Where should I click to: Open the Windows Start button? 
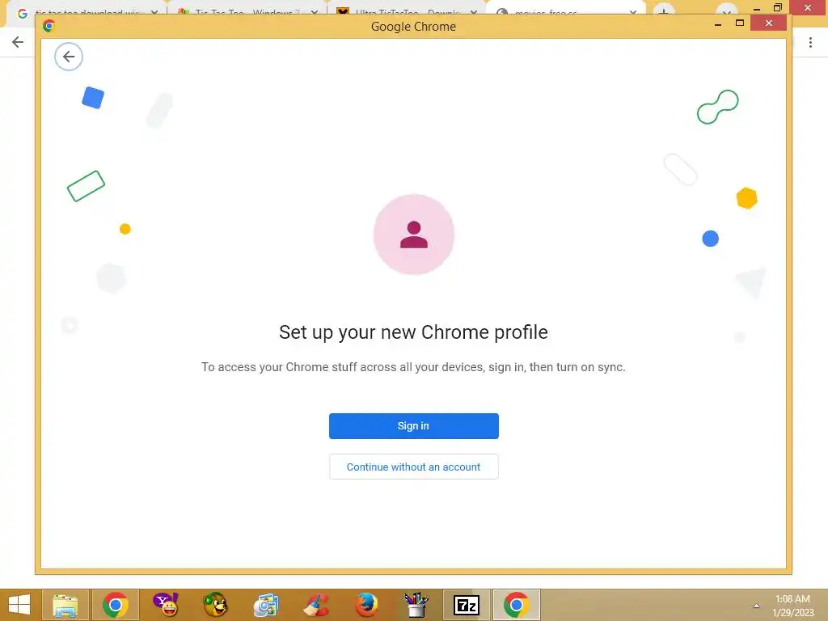[19, 605]
